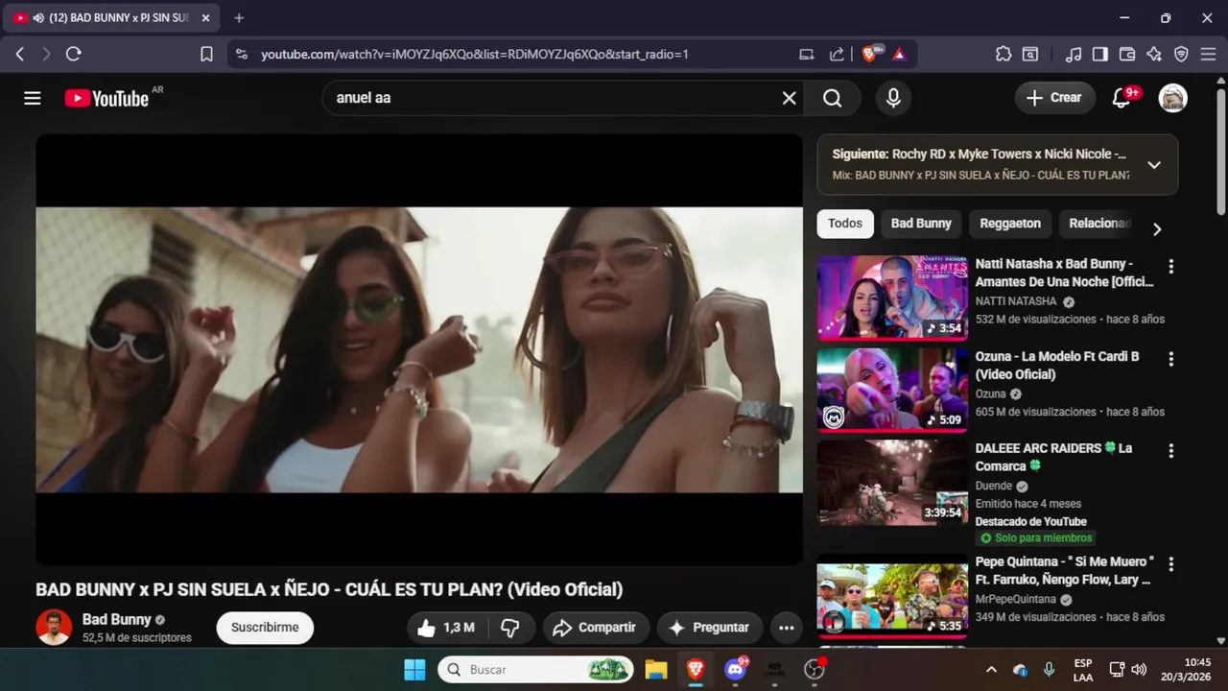This screenshot has width=1228, height=691.
Task: Open the notifications bell
Action: click(x=1122, y=98)
